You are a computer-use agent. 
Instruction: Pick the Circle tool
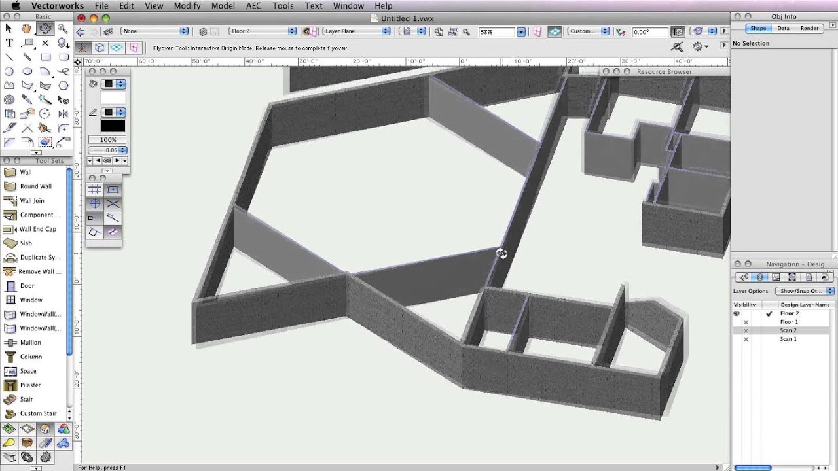9,71
